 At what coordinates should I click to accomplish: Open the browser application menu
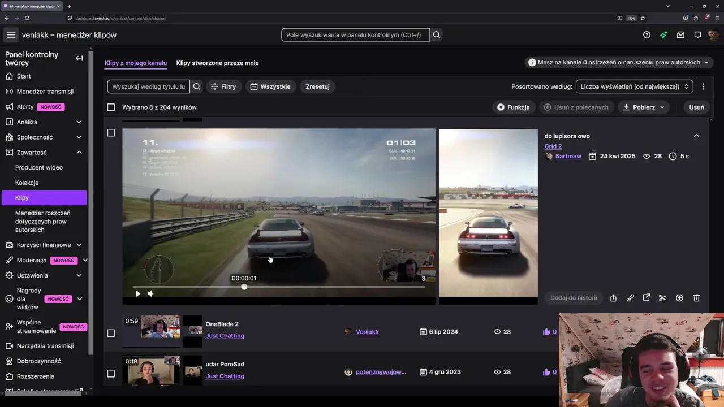coord(717,18)
